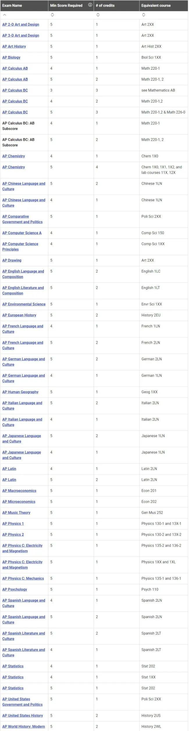Visit the AP United States History link
Viewport: 189px width, 731px height.
coord(22,716)
